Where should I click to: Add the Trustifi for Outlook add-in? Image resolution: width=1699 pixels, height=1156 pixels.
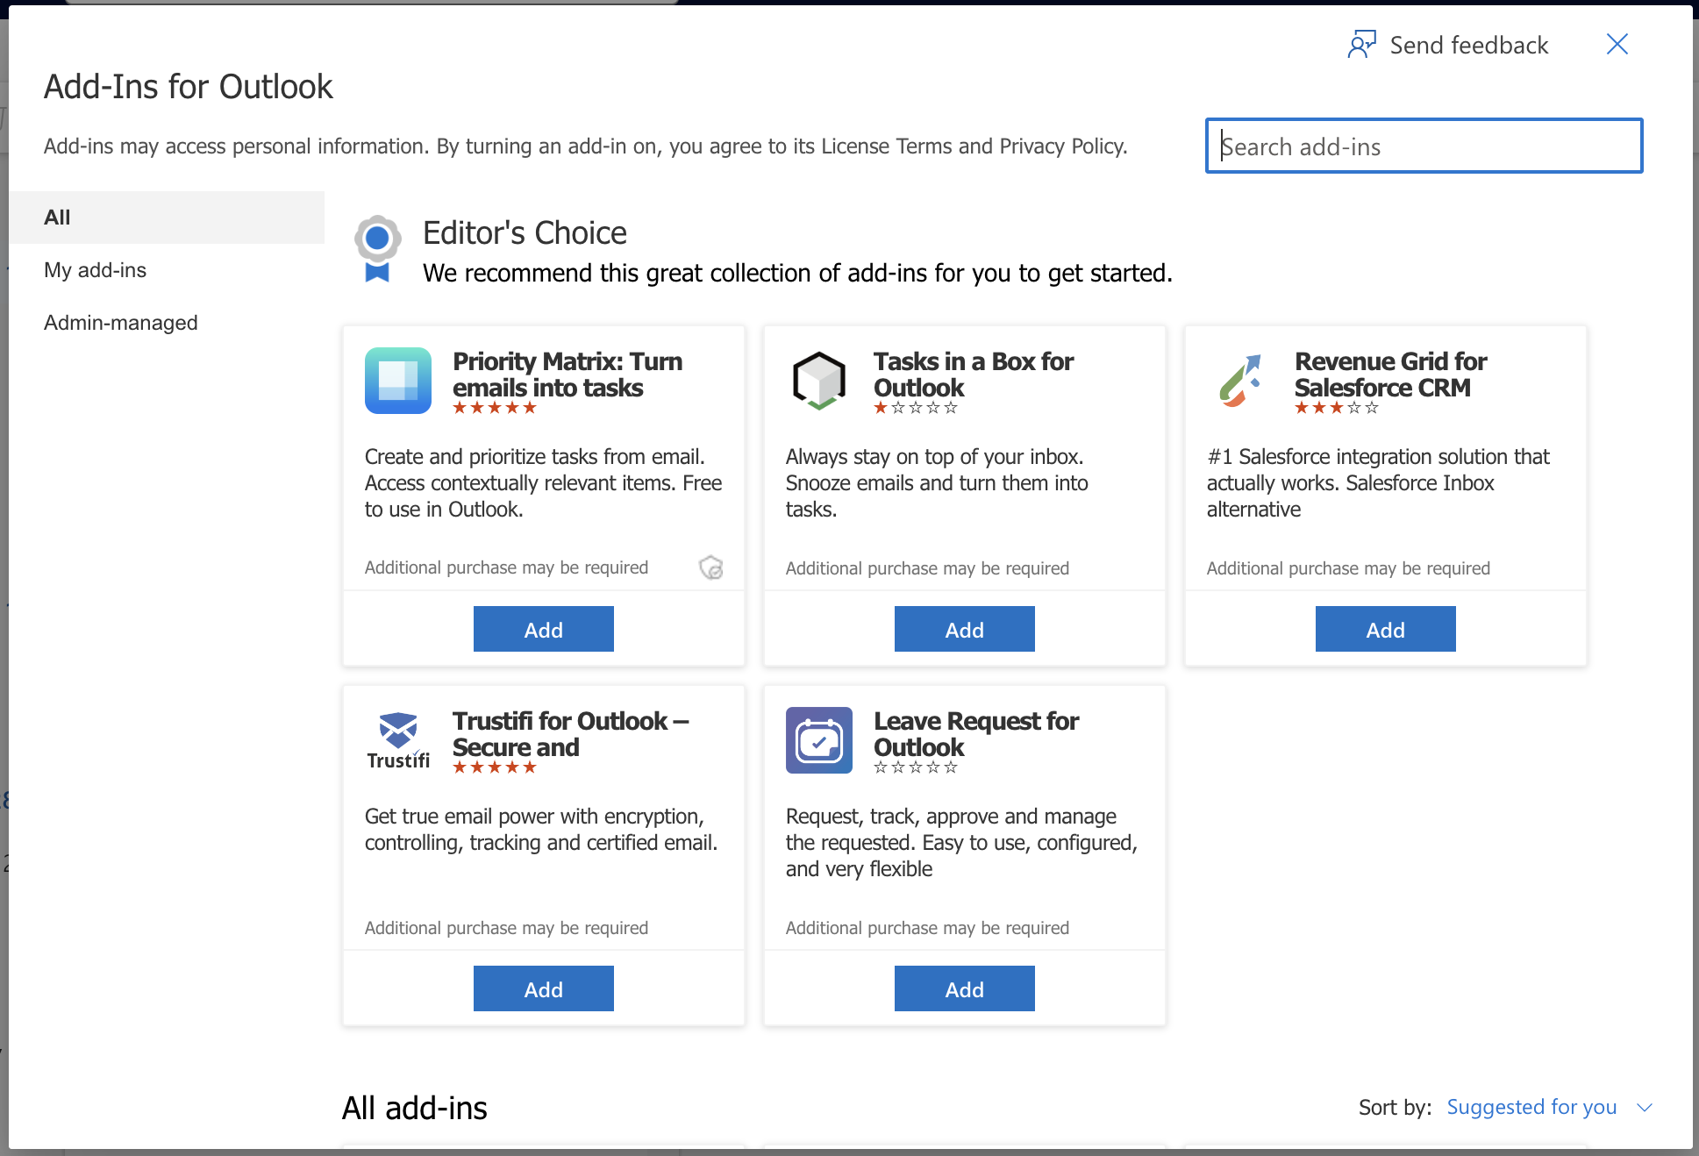point(543,988)
